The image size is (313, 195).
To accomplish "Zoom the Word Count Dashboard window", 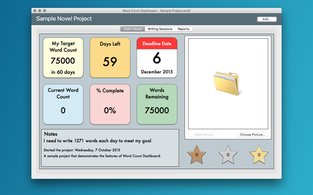I will tap(44, 11).
